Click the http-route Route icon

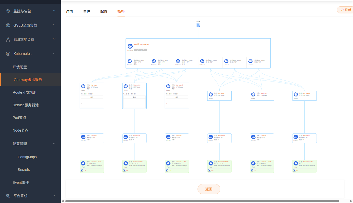pos(83,86)
